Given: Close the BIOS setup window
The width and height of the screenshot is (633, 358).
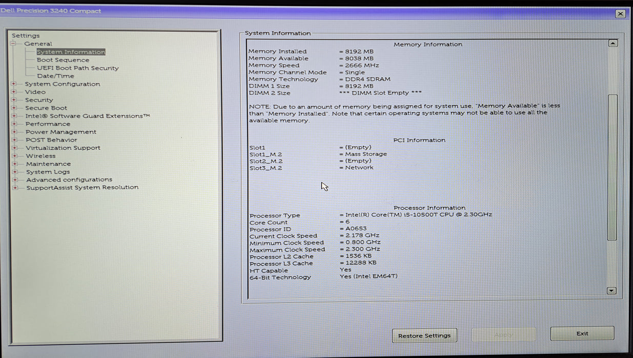Looking at the screenshot, I should click(620, 14).
